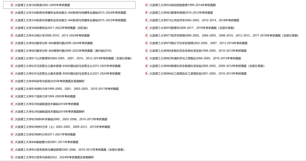
Task: Click PDF icon for 852信号与系统2022、2024年 file
Action: [x=12, y=157]
